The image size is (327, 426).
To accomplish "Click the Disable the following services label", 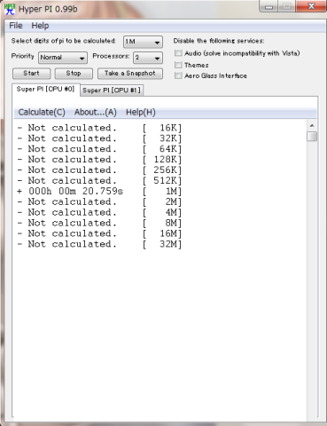I will [219, 41].
